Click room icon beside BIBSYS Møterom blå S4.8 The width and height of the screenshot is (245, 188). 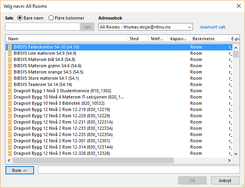[x=10, y=59]
